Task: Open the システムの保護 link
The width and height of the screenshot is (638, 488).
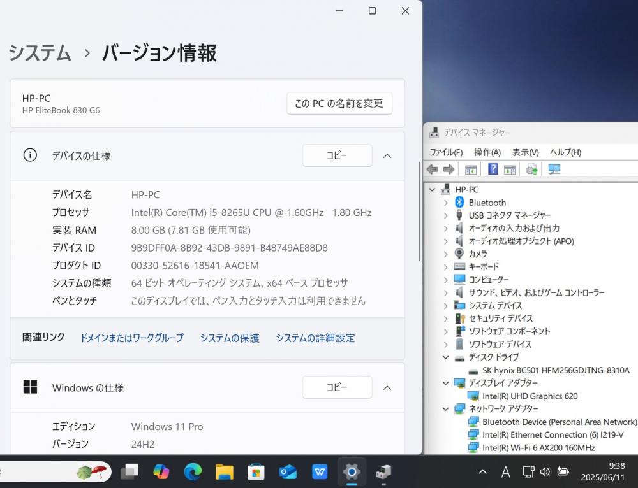Action: (x=230, y=338)
